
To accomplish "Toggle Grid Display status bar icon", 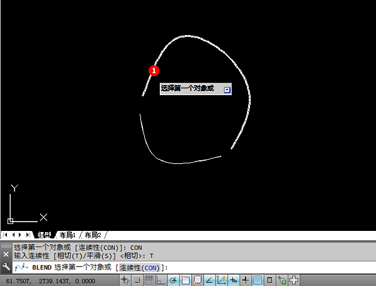I will click(x=149, y=280).
